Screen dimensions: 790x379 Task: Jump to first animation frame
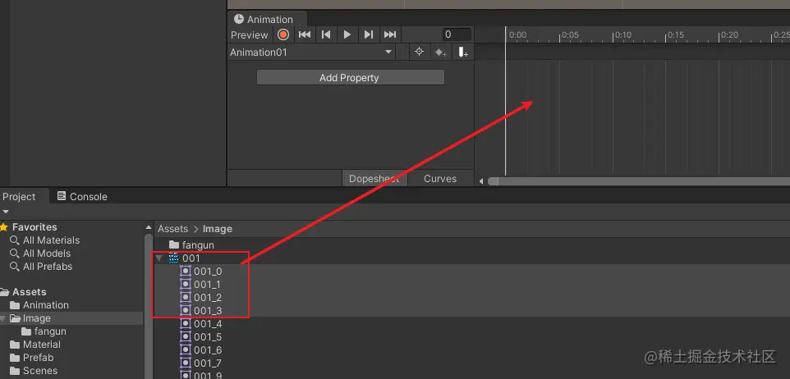pos(305,34)
